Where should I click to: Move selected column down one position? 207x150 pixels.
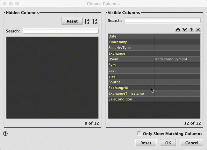pos(184,30)
